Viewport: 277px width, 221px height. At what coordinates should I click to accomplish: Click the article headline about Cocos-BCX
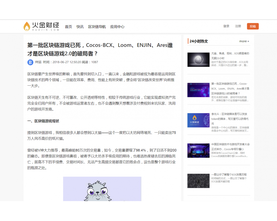coord(100,49)
